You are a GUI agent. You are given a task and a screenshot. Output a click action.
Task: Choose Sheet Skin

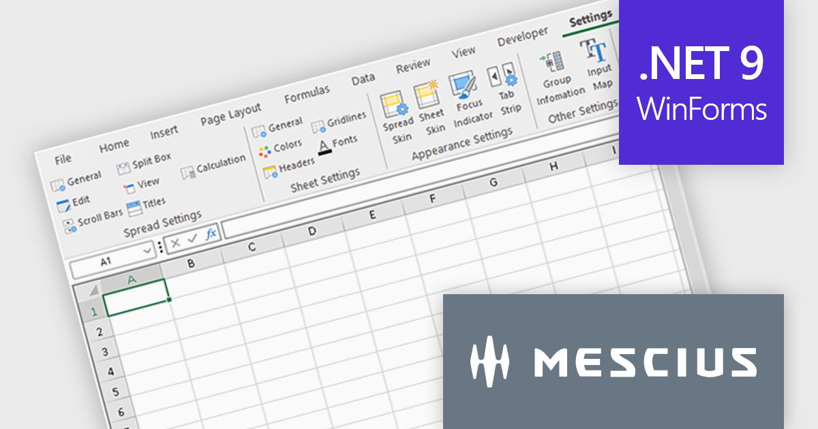click(x=431, y=108)
